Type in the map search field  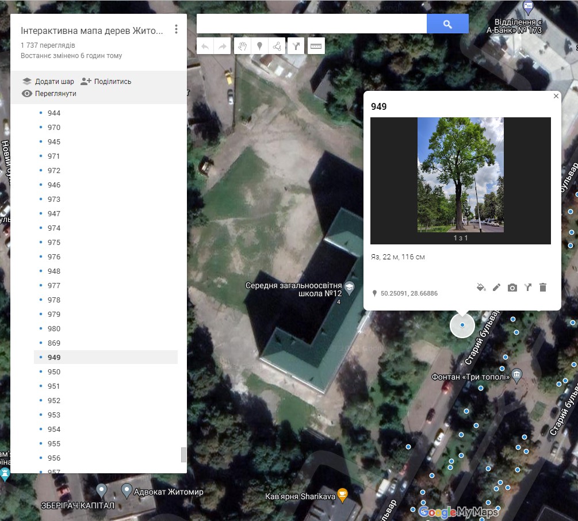(x=311, y=24)
